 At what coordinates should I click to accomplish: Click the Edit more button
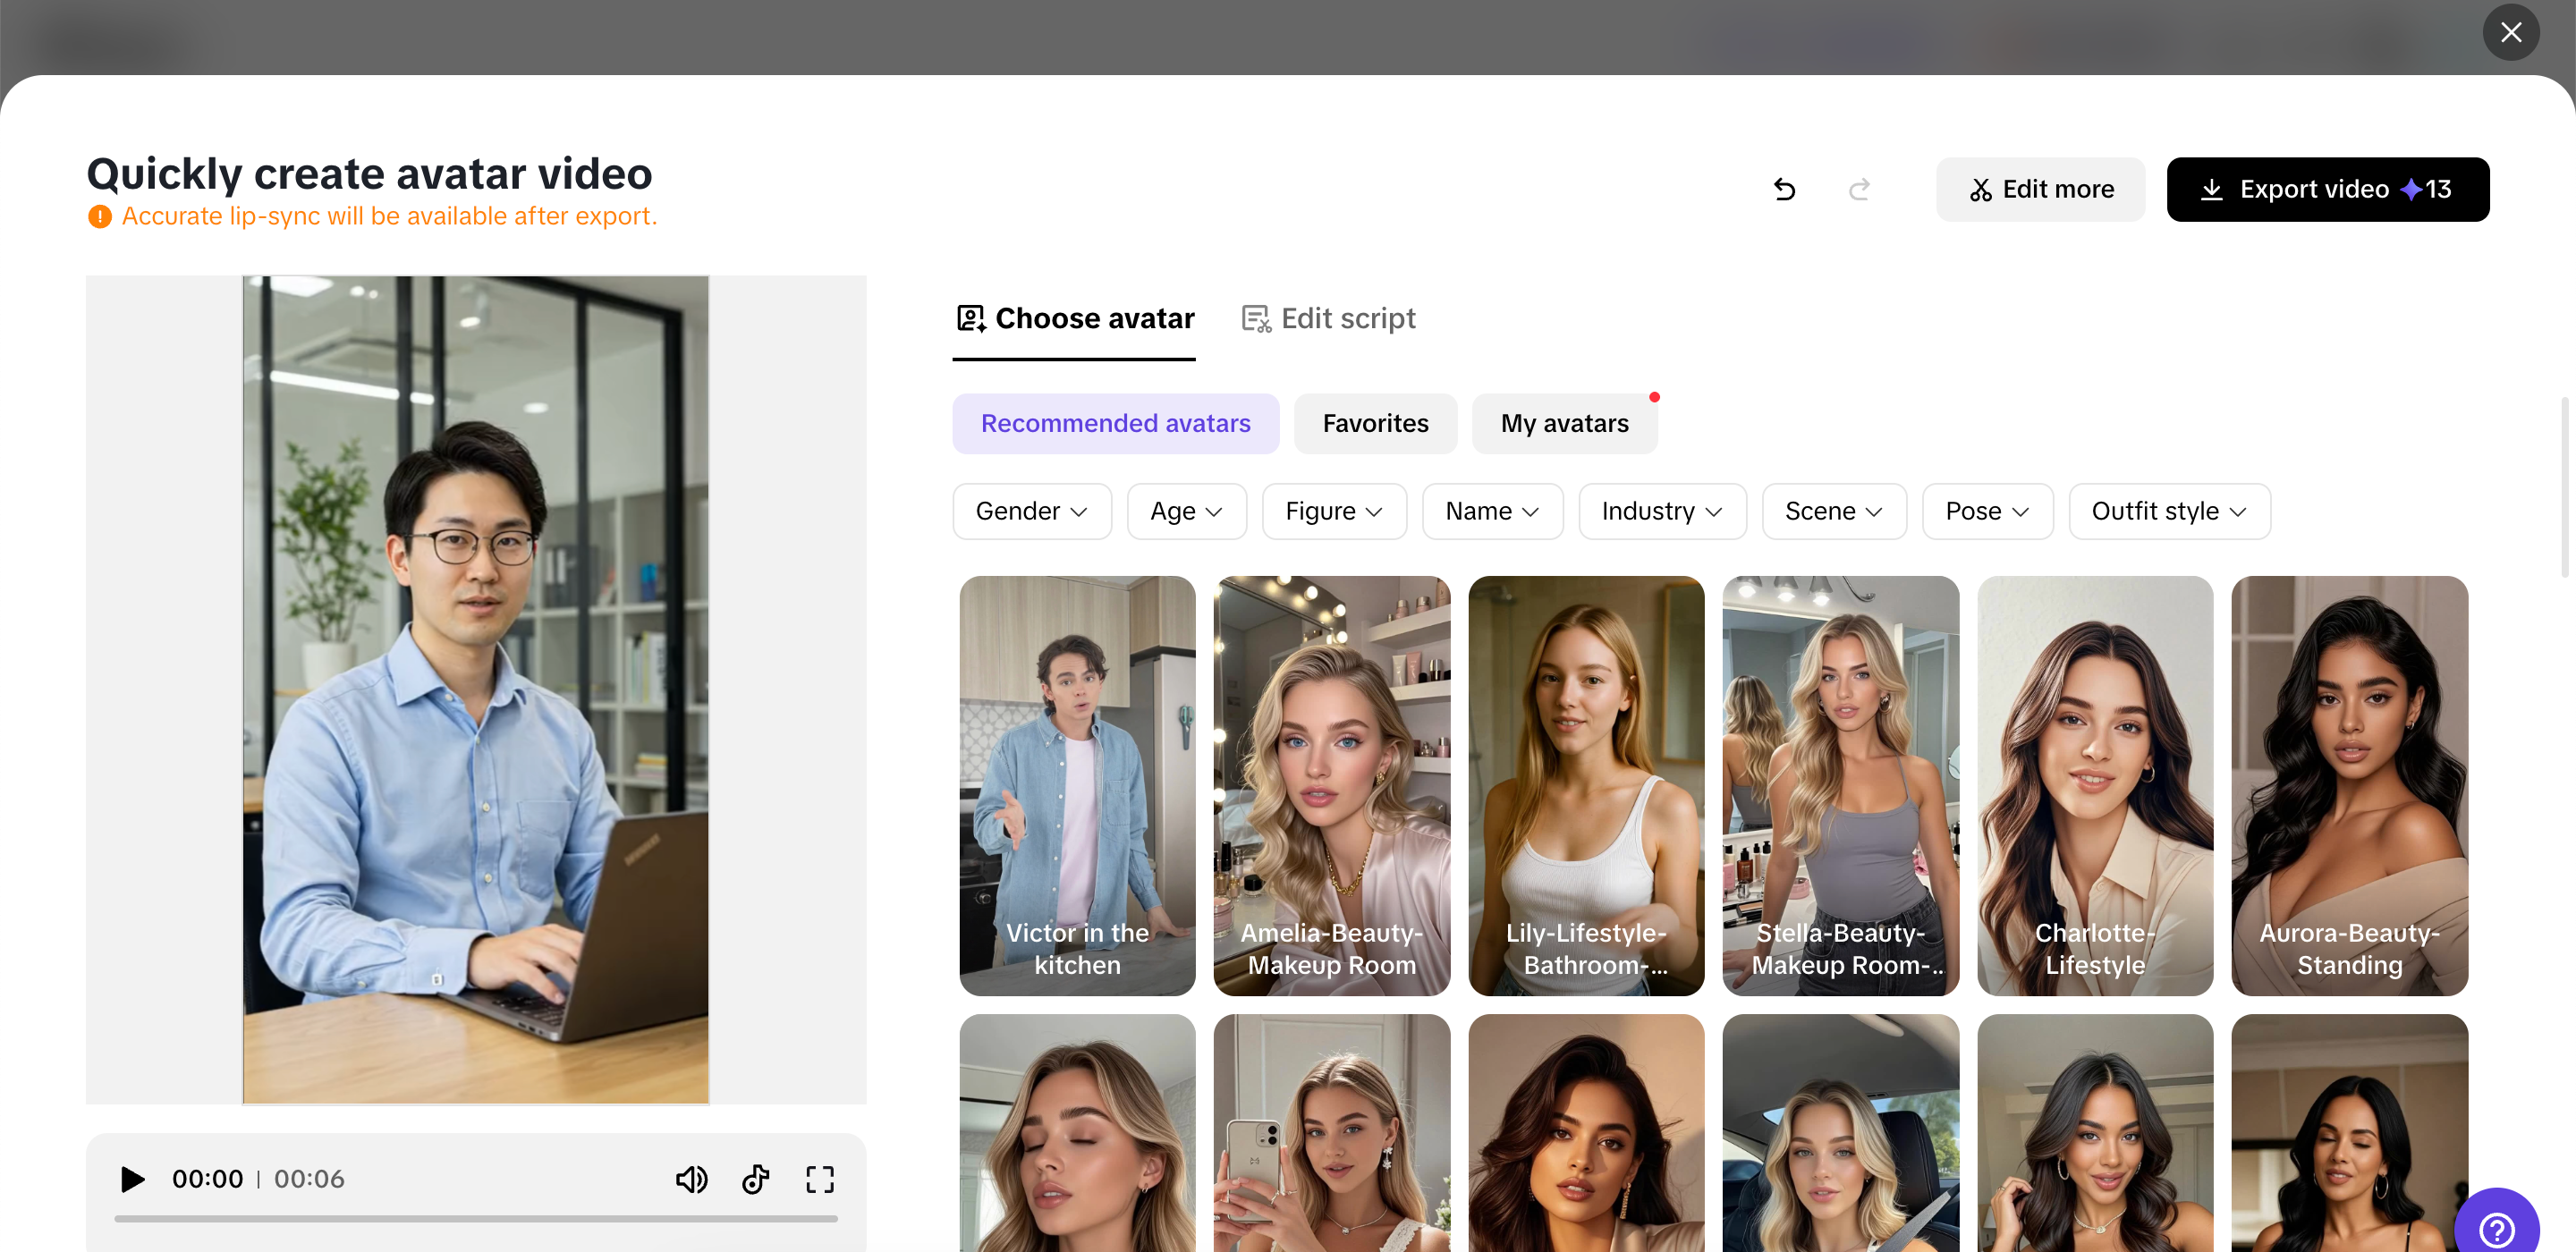tap(2040, 189)
